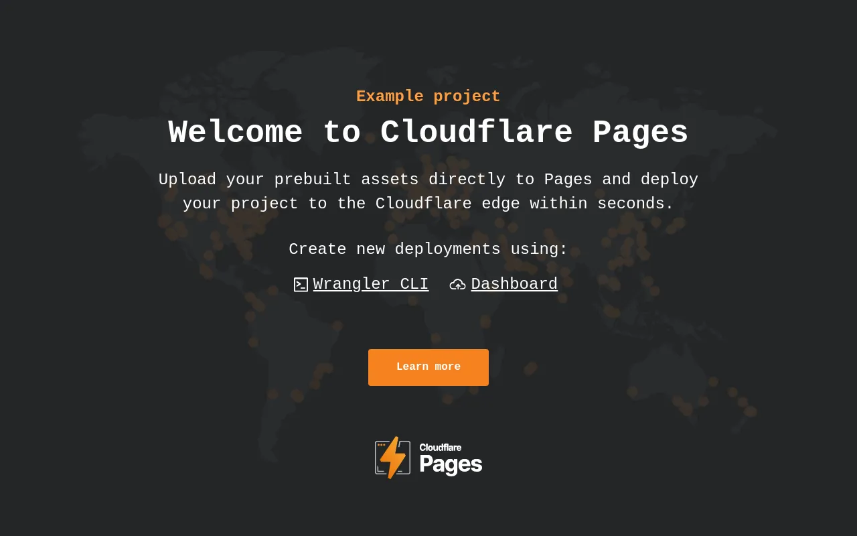Open the Wrangler CLI link

[371, 284]
